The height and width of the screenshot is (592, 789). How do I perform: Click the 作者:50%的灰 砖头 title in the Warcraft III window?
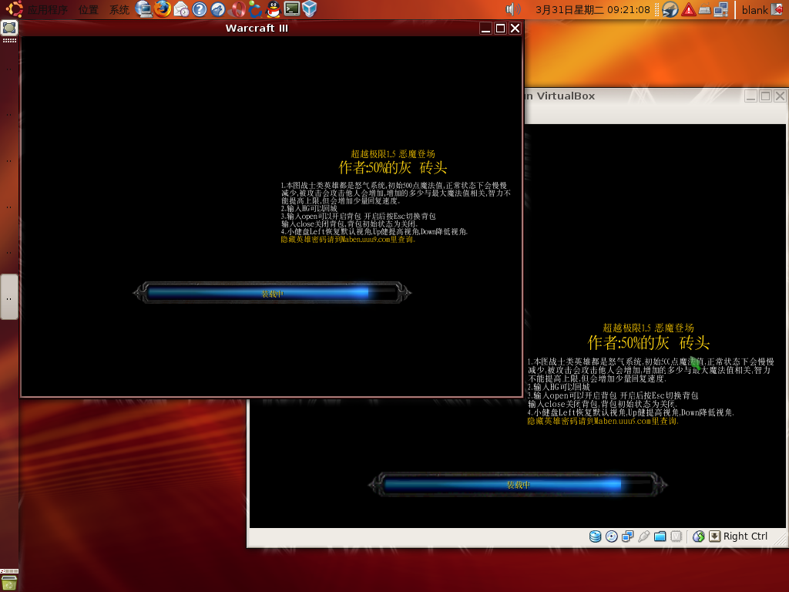pyautogui.click(x=392, y=167)
